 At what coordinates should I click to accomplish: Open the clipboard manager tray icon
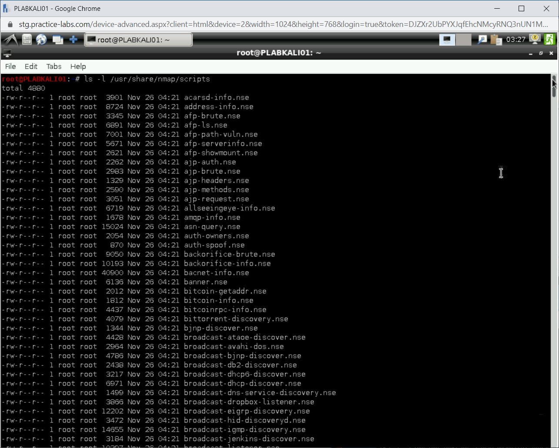(496, 40)
